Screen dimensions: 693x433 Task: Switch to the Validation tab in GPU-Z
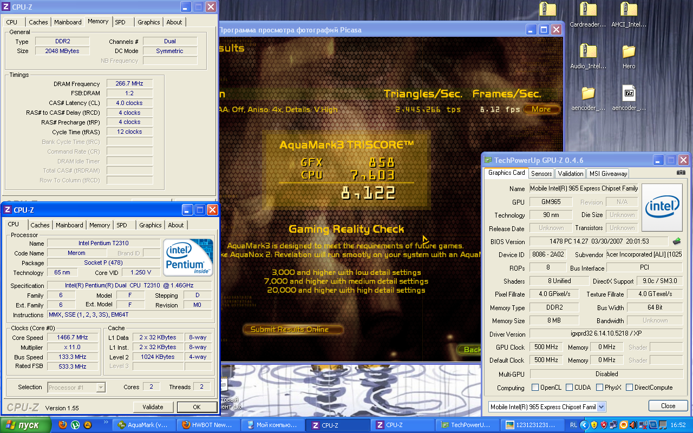571,174
